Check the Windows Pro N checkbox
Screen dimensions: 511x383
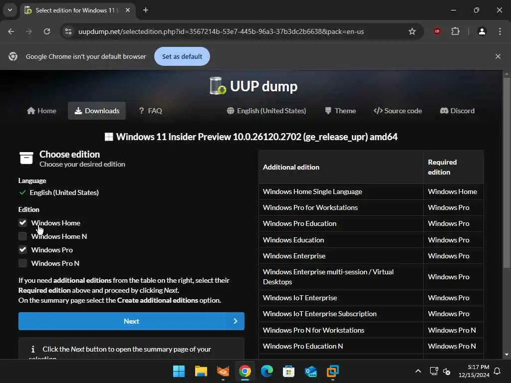[22, 263]
